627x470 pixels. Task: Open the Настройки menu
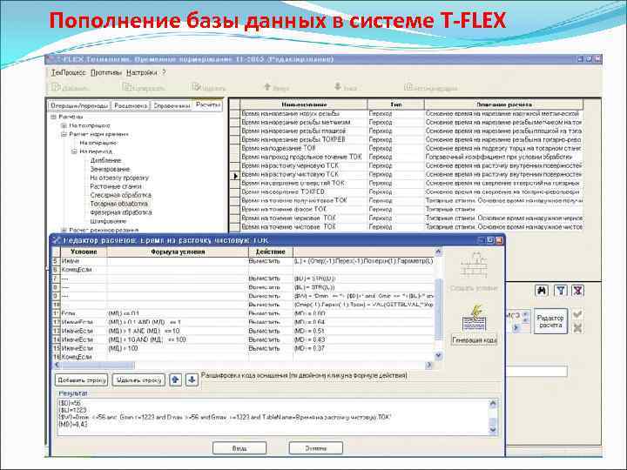142,73
